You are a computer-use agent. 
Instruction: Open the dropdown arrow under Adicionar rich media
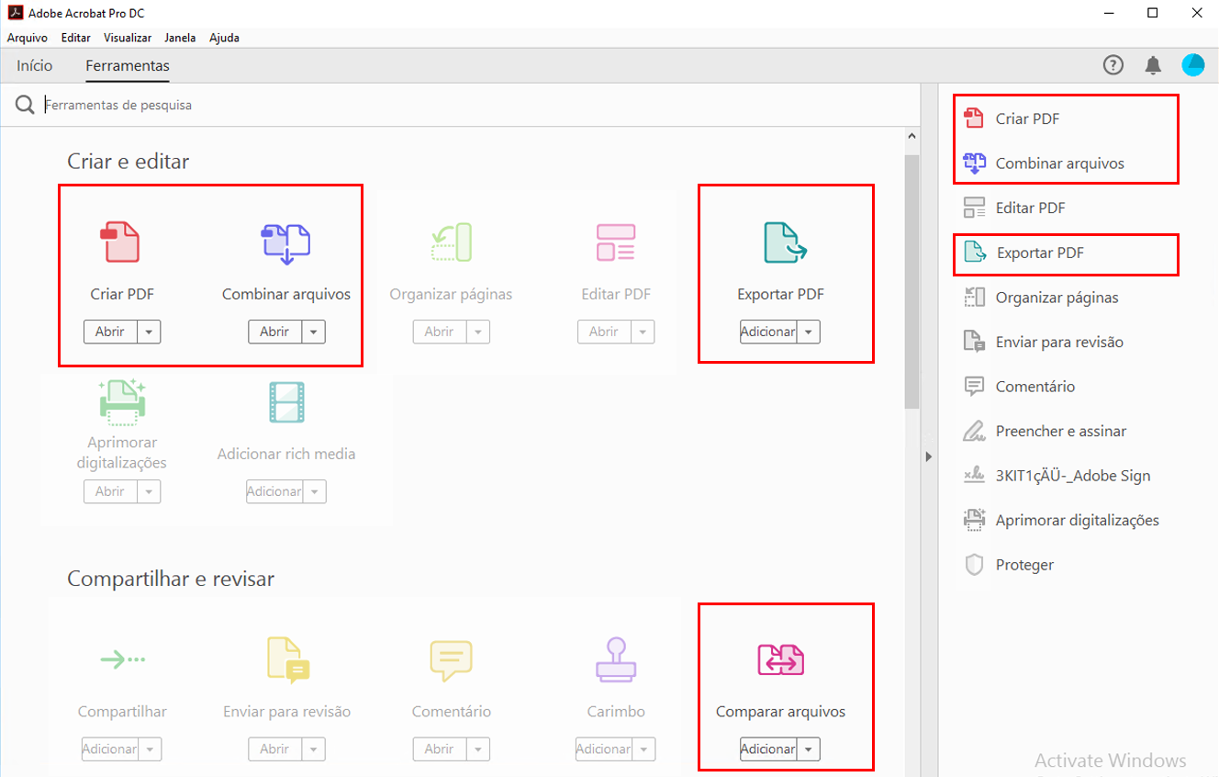[x=315, y=491]
